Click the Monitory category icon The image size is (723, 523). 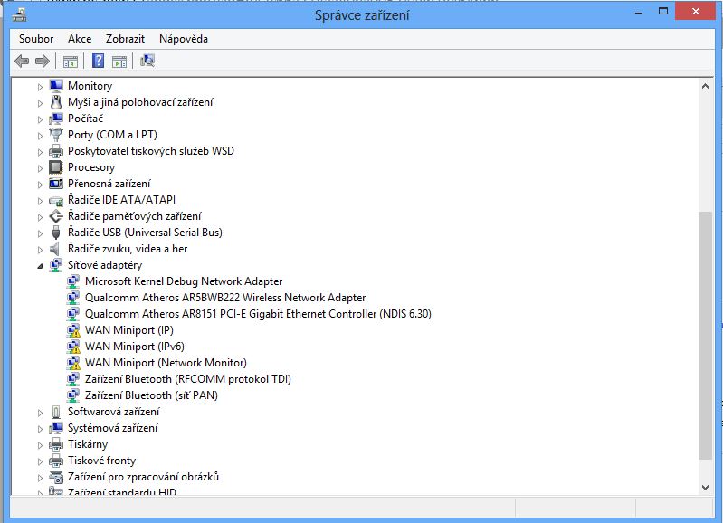click(x=56, y=86)
